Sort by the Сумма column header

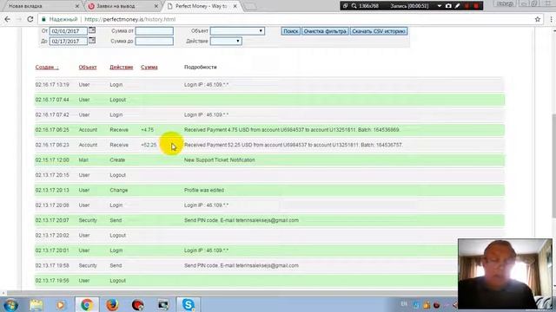point(149,68)
